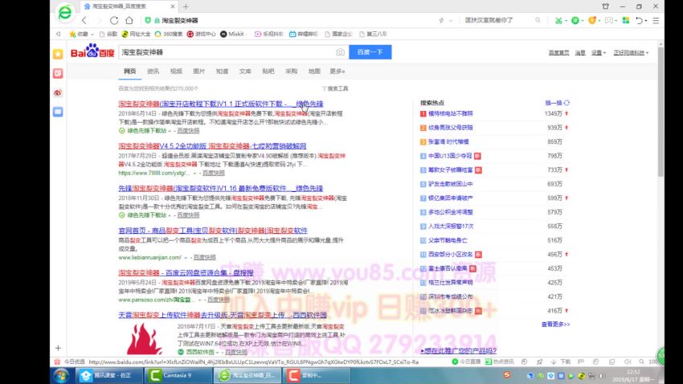This screenshot has width=683, height=384.
Task: Click the Windows Start button
Action: pos(60,375)
